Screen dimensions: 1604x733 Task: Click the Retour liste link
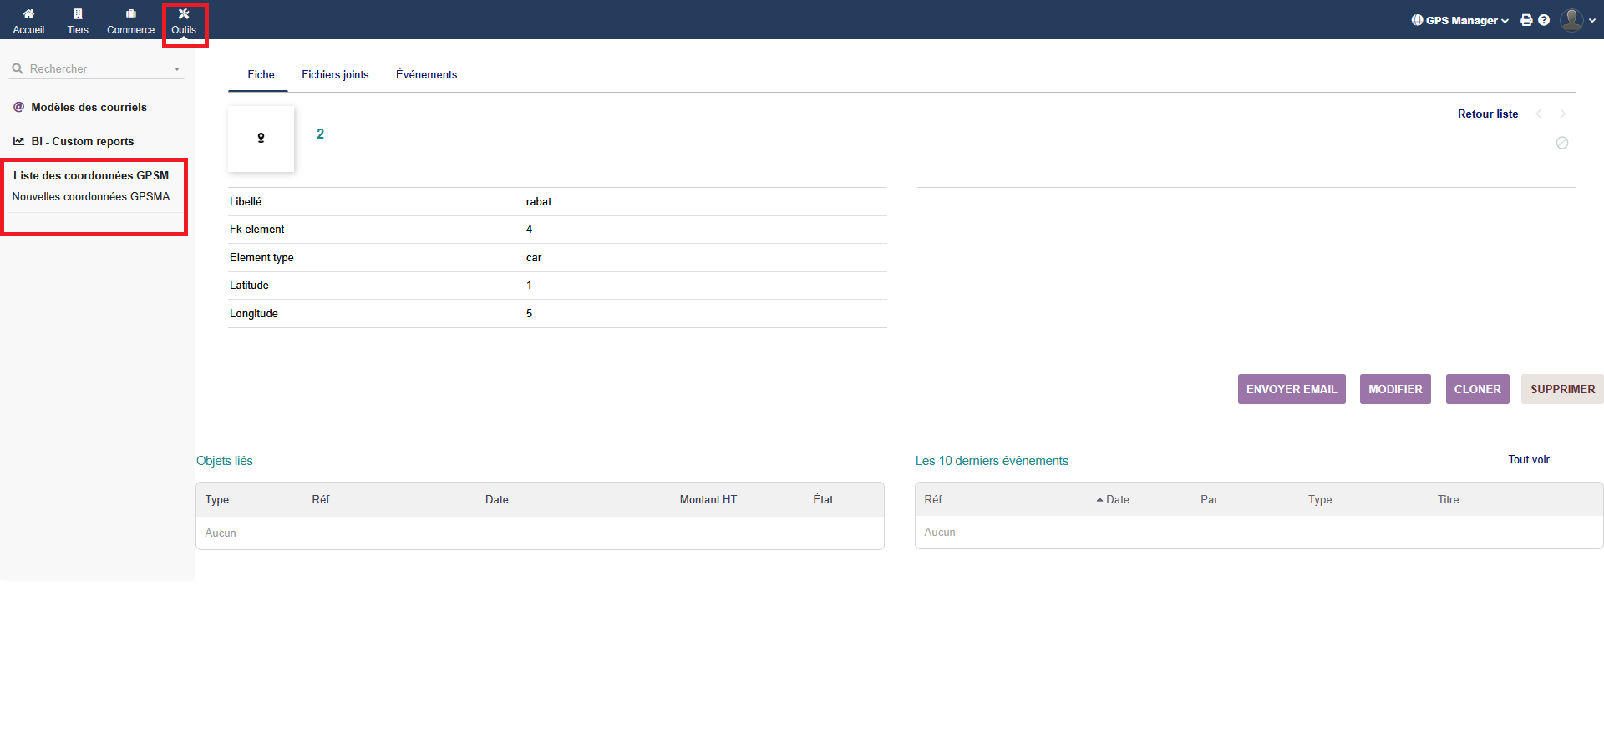(1487, 114)
